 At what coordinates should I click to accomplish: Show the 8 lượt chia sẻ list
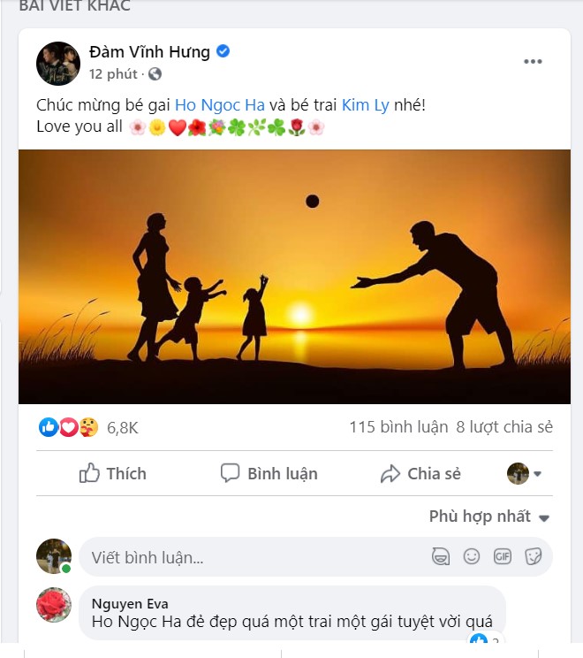(504, 427)
